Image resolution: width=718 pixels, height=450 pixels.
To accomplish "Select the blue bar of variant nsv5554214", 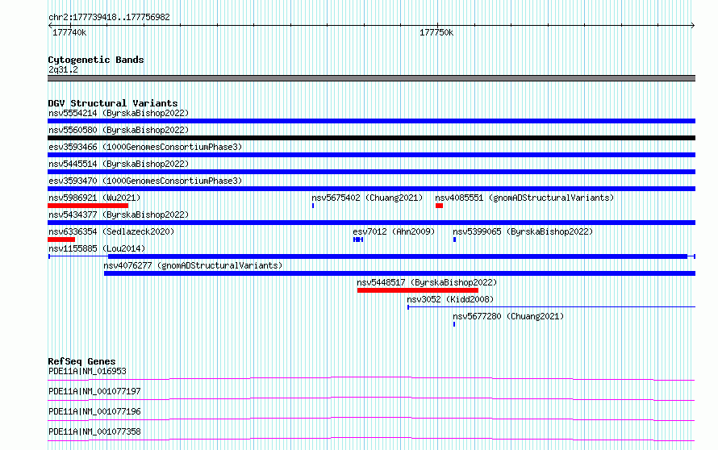I will [371, 121].
